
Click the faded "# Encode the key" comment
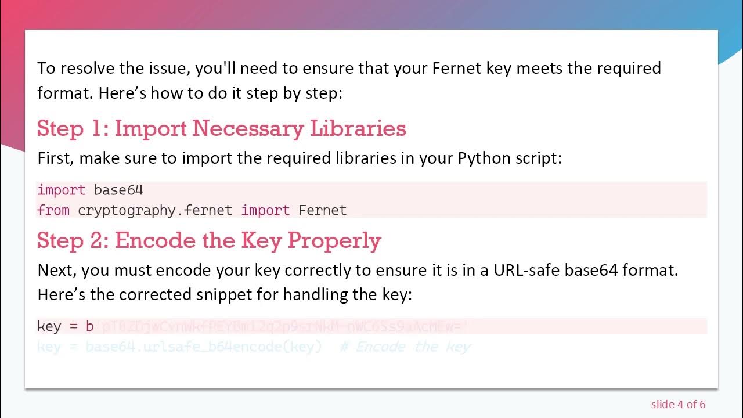click(x=405, y=347)
